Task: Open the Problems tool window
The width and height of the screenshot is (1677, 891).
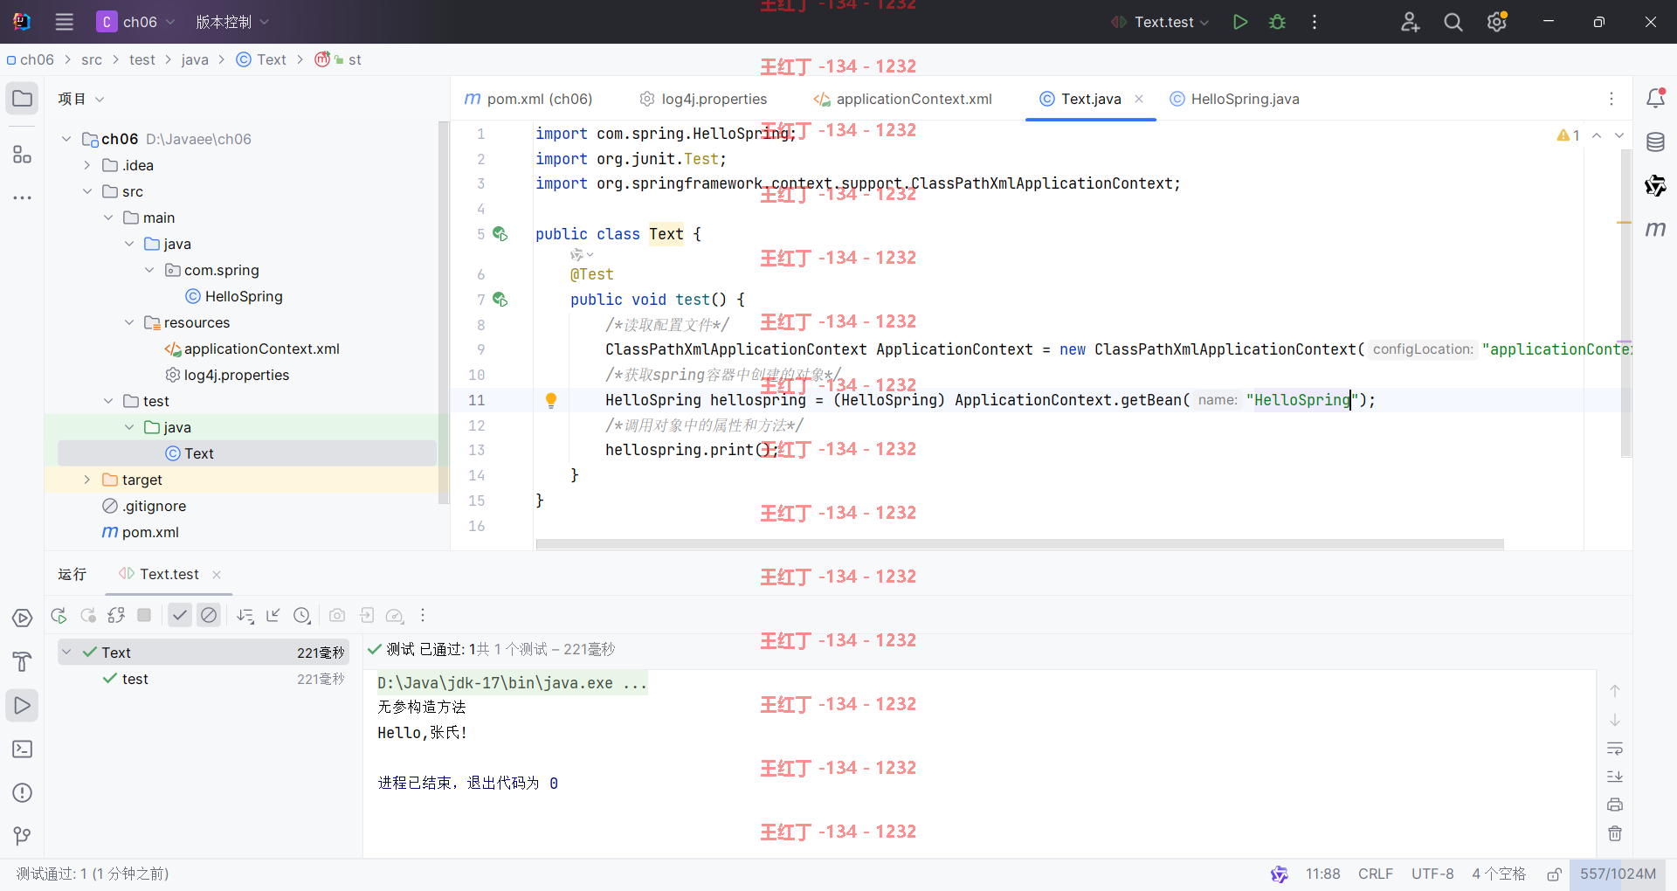Action: click(x=23, y=793)
